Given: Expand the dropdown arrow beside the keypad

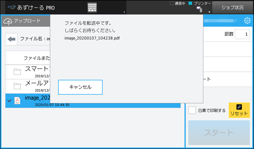Looking at the screenshot, I should point(124,12).
